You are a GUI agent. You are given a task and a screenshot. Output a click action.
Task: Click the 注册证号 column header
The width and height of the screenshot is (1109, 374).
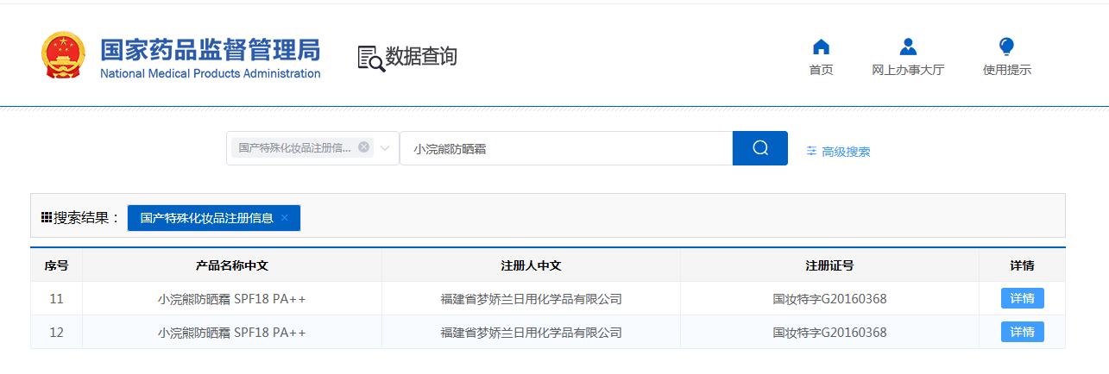[829, 265]
